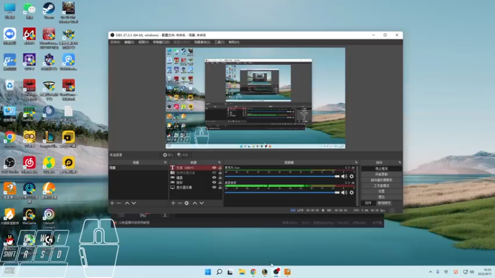
Task: Remove selected scene with minus icon
Action: tap(119, 203)
